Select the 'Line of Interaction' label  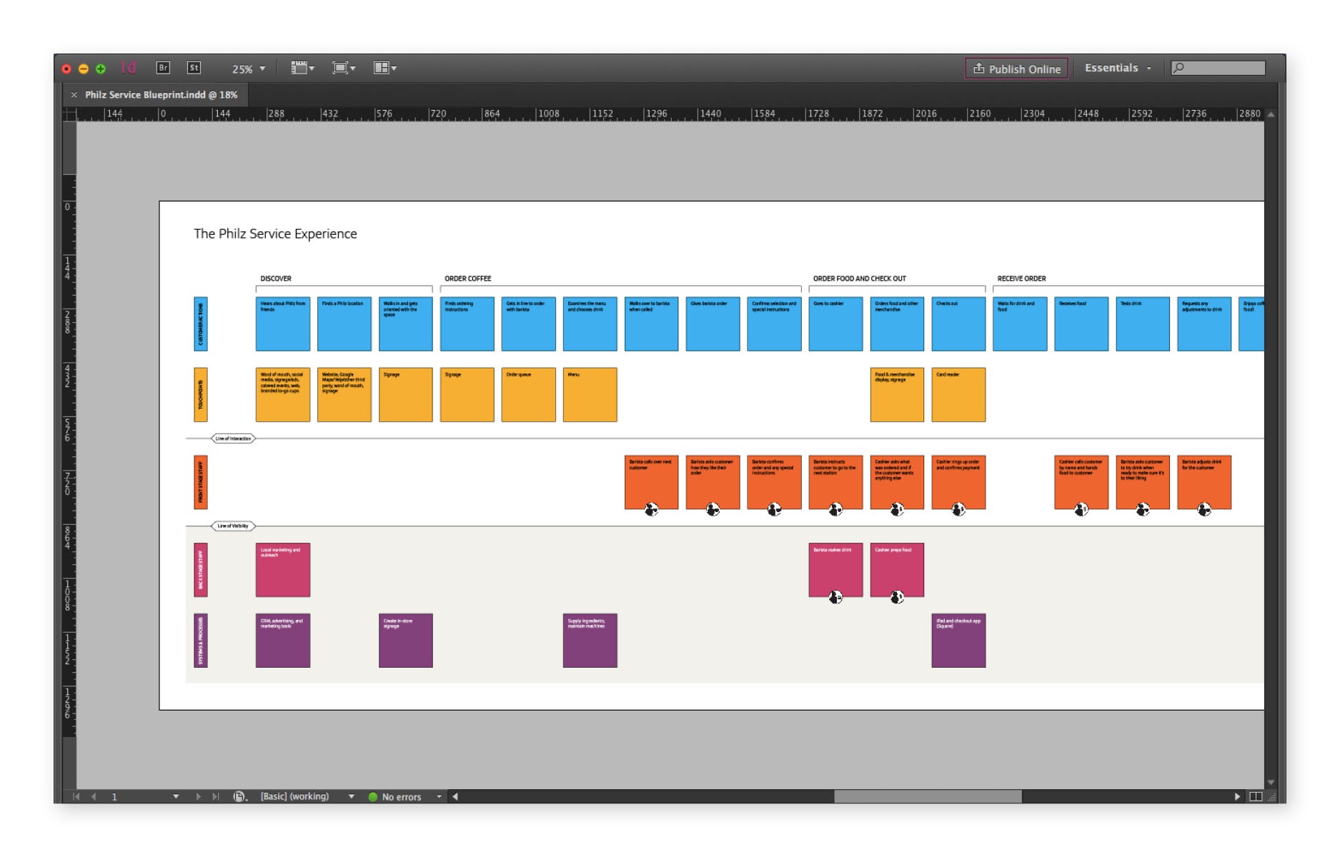(233, 438)
